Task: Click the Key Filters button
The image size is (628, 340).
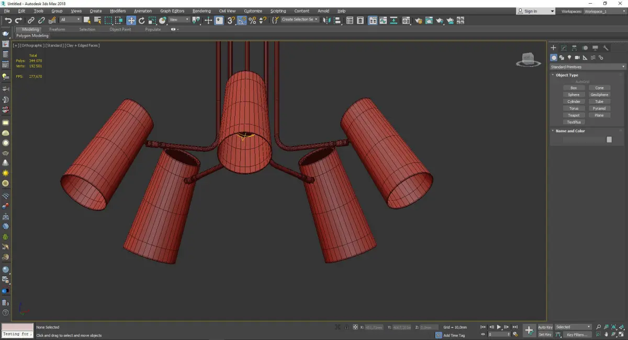Action: click(577, 334)
